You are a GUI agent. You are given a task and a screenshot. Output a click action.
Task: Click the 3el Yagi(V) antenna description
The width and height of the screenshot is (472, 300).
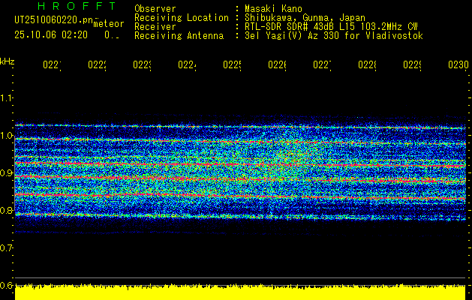pyautogui.click(x=334, y=36)
